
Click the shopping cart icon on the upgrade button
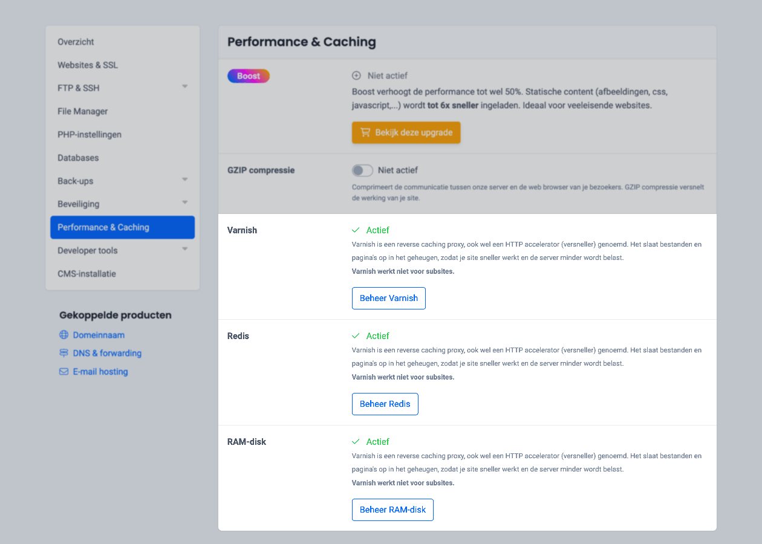[x=365, y=132]
